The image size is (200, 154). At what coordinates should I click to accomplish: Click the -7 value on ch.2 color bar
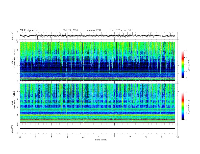pyautogui.click(x=186, y=120)
